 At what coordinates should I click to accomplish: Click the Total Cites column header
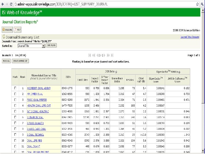coord(83,80)
